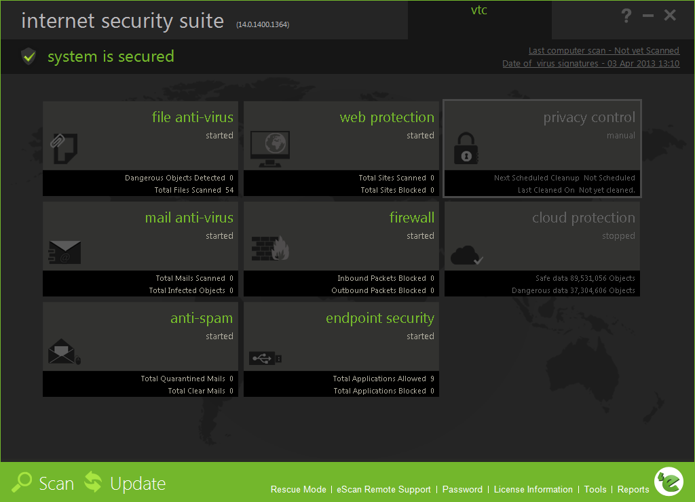
Task: Open License Information
Action: [x=533, y=489]
